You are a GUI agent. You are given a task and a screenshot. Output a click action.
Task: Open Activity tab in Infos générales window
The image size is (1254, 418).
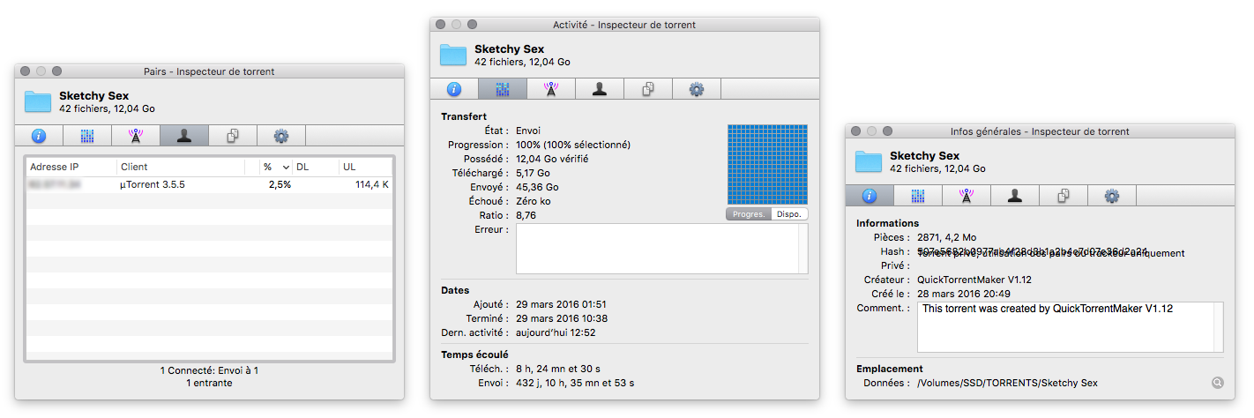click(x=918, y=196)
